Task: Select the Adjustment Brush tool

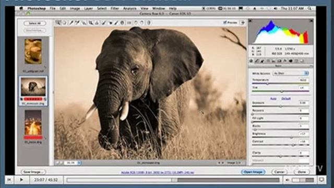Action: (x=116, y=22)
